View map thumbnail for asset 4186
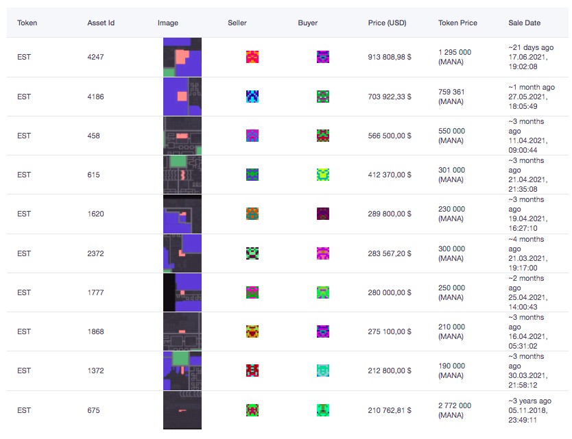Screen dimensions: 572x439 (x=182, y=97)
